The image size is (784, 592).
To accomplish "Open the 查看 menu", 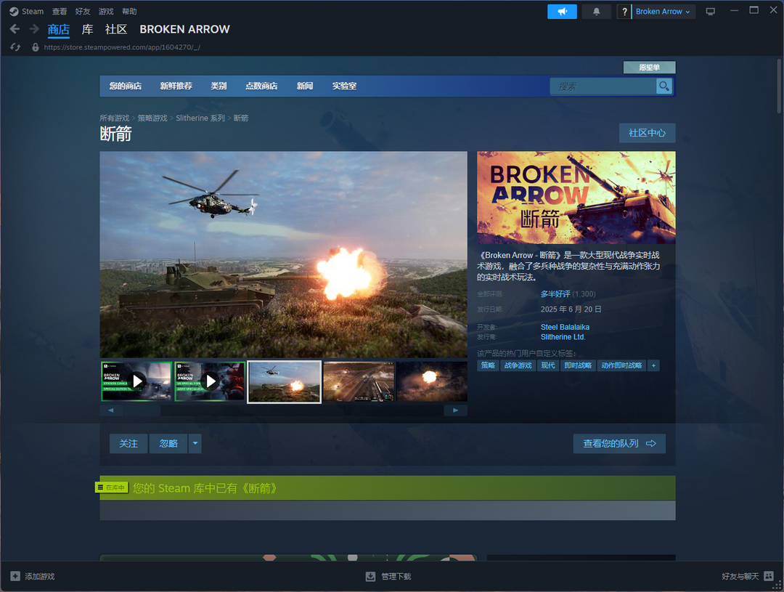I will 60,12.
